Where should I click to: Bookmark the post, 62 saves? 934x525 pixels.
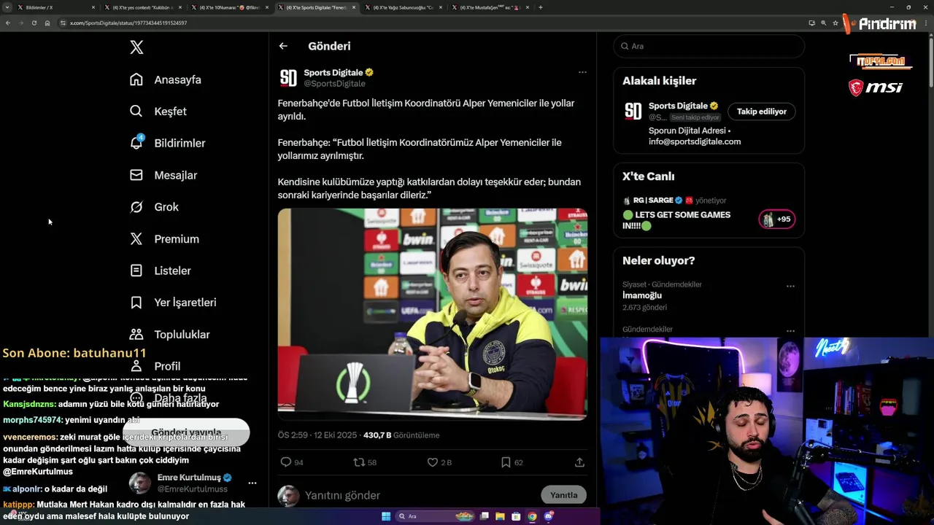[x=506, y=462]
